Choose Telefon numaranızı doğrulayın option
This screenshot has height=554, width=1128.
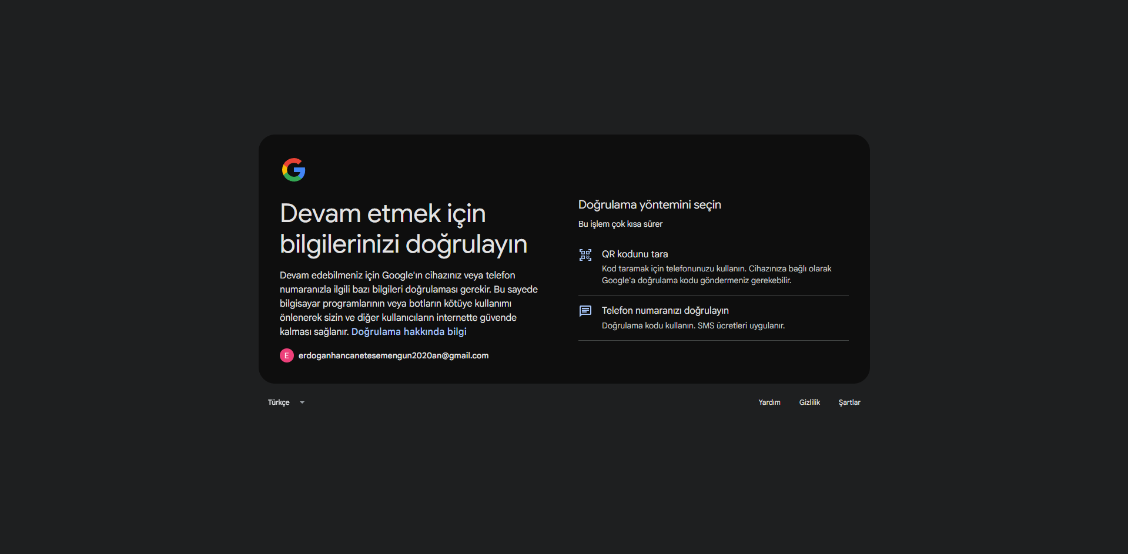tap(713, 318)
